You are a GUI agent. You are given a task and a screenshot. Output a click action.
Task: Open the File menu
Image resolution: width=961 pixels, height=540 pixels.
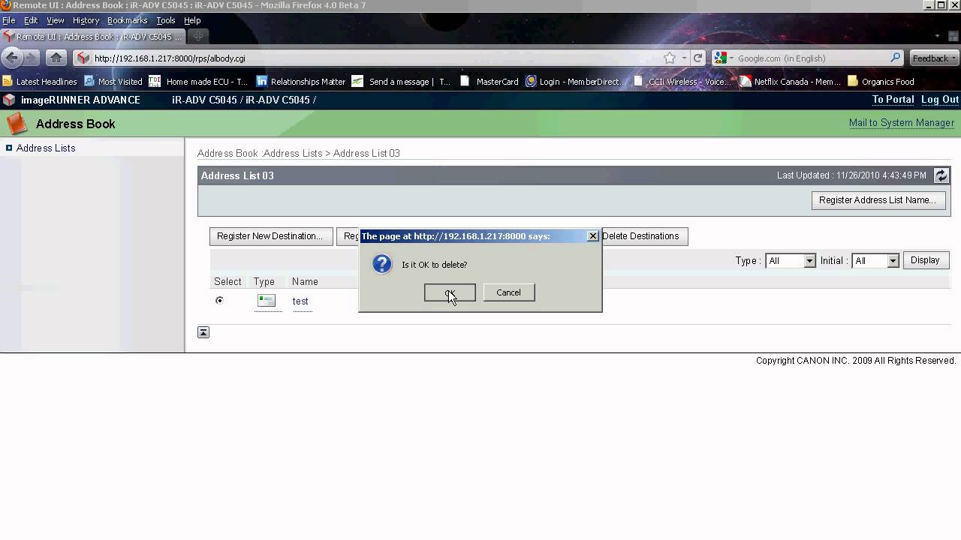[9, 20]
